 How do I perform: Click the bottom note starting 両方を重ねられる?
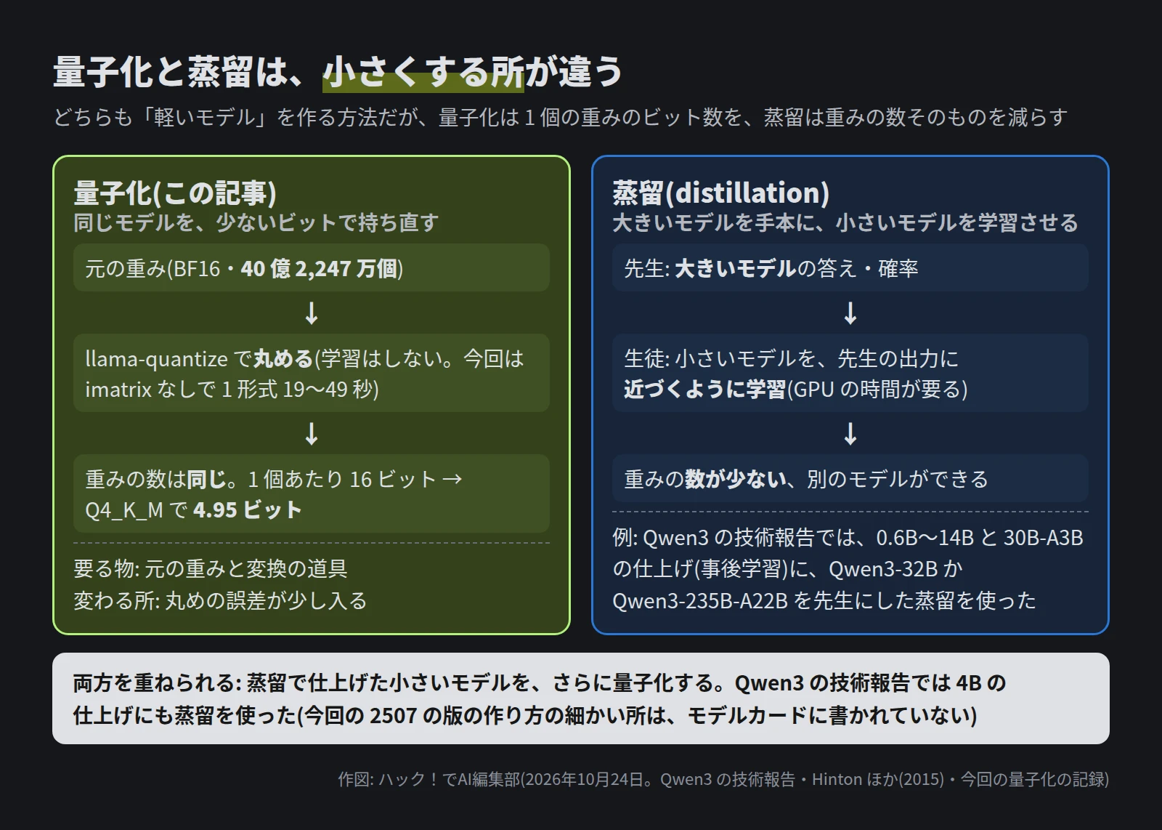click(x=581, y=698)
